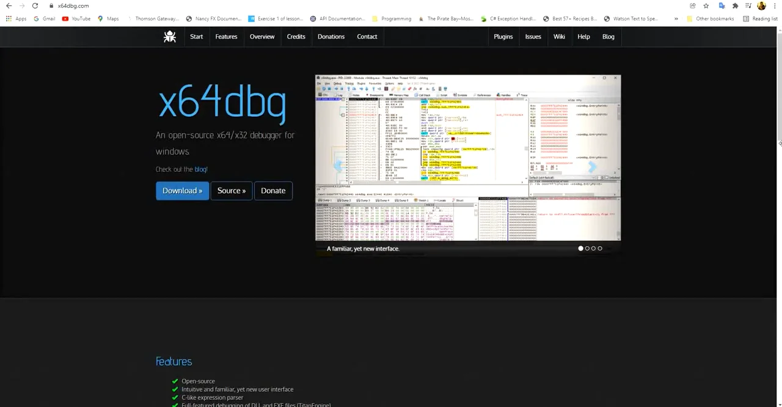Open Chrome three-dot menu
782x407 pixels.
pyautogui.click(x=775, y=5)
